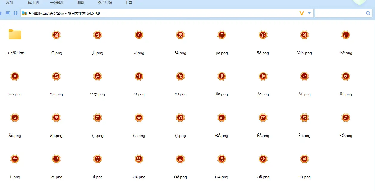Switch to large icons grid view
375x191 pixels.
tap(15, 13)
